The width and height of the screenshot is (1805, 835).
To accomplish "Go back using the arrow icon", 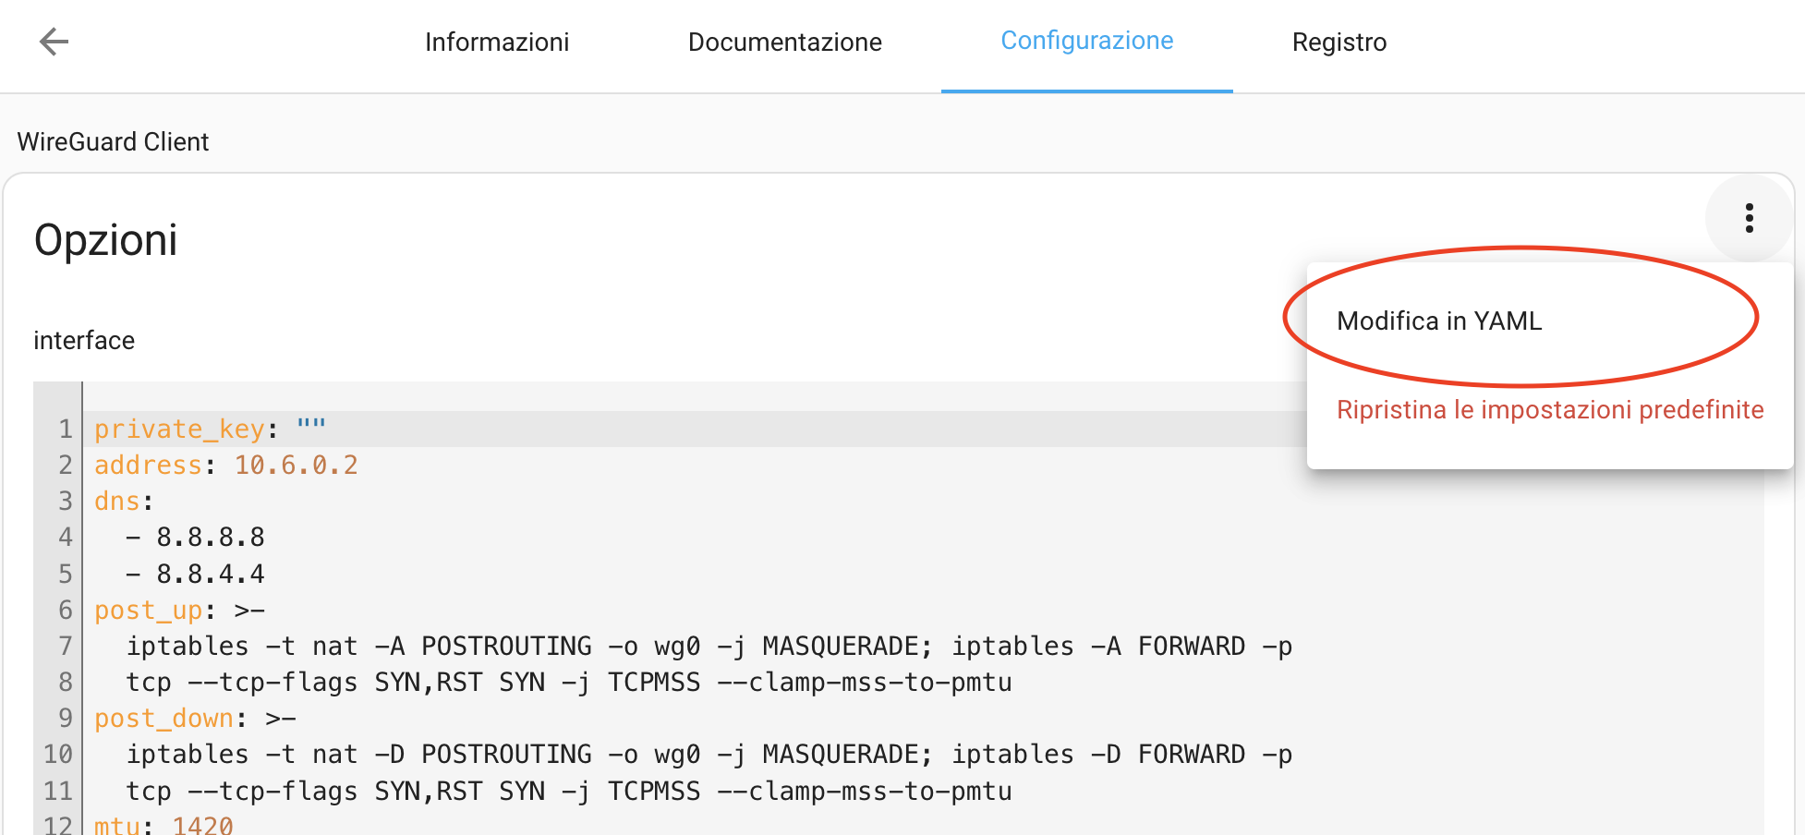I will [55, 42].
